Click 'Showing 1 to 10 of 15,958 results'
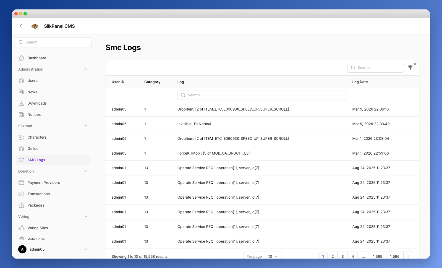 pyautogui.click(x=139, y=256)
